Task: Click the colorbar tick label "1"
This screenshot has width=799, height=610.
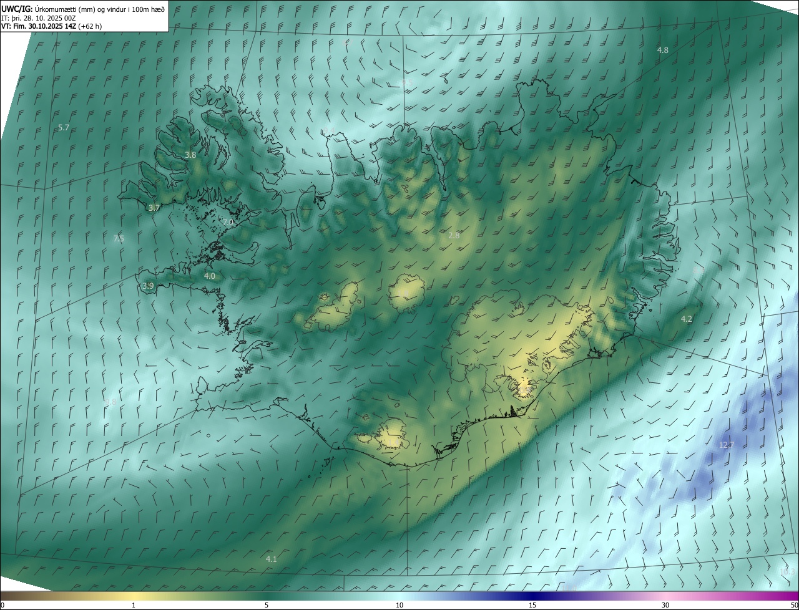Action: [134, 605]
